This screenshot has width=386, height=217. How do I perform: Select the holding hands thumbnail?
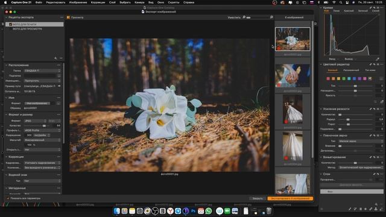pyautogui.click(x=293, y=76)
